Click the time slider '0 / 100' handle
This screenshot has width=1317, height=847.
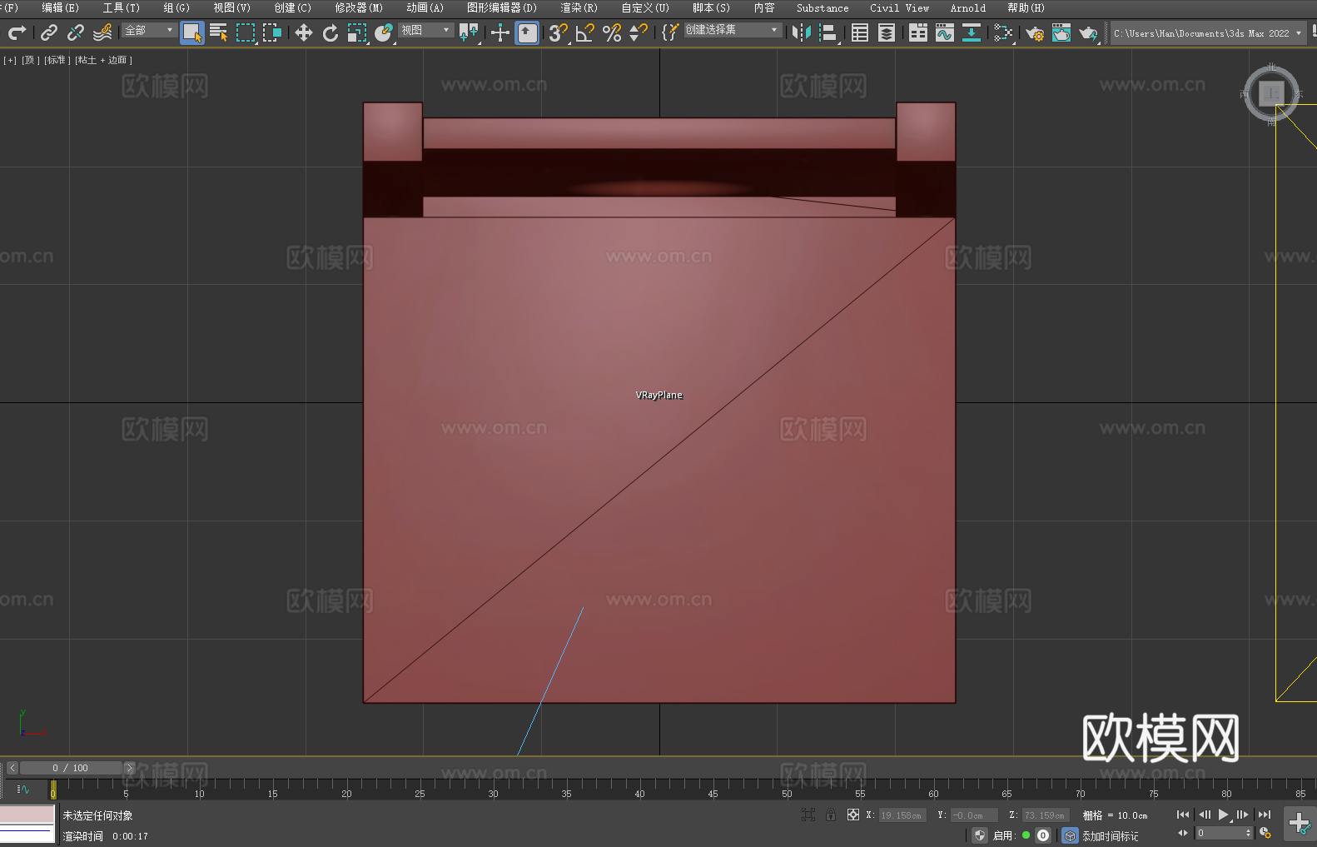pos(72,768)
